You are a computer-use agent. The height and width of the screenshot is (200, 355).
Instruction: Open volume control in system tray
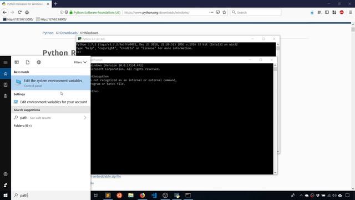[x=334, y=196]
